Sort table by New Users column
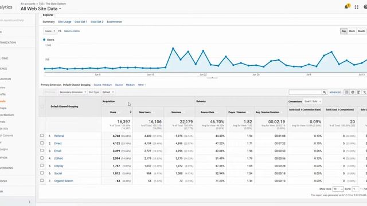 (145, 112)
